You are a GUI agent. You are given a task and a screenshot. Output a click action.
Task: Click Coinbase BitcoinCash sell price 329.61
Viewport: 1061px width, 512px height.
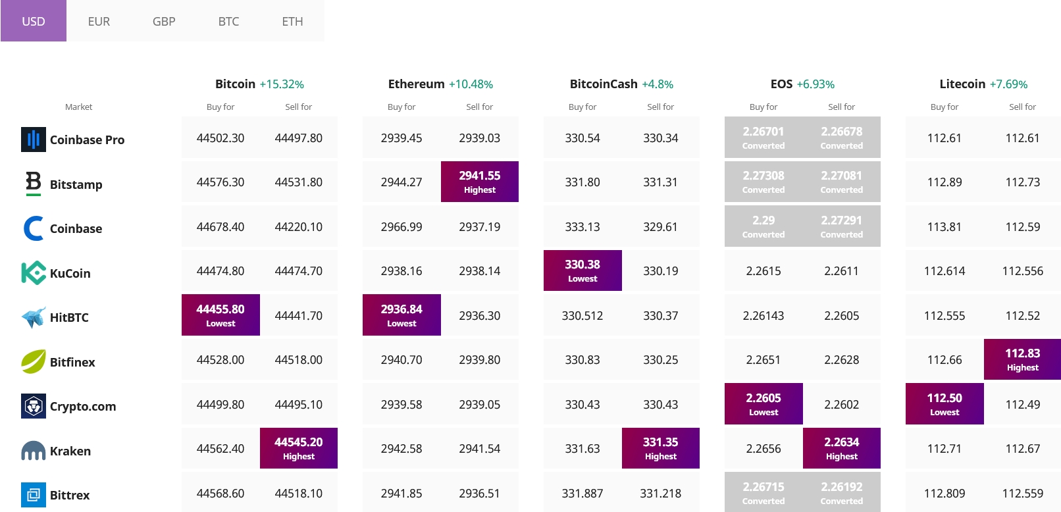pos(661,227)
